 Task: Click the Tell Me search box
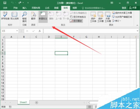pyautogui.click(x=94, y=8)
